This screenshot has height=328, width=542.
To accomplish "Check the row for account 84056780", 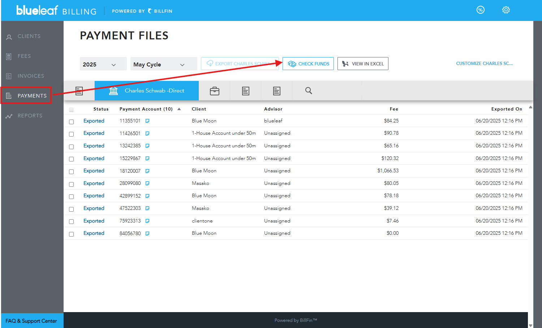I will pos(71,234).
